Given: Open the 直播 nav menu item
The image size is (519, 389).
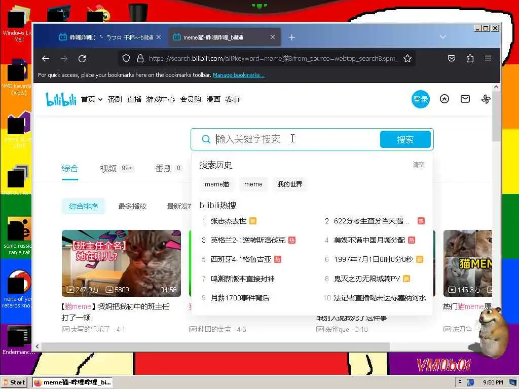Looking at the screenshot, I should click(134, 99).
